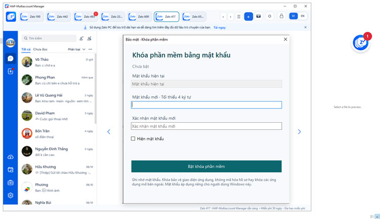The width and height of the screenshot is (380, 219).
Task: Click the Xác nhận mật khẩu mới field
Action: point(207,126)
